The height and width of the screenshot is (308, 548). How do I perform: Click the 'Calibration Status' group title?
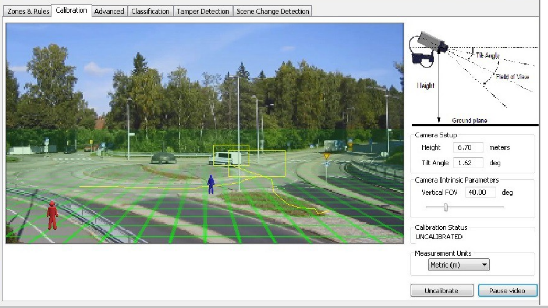pyautogui.click(x=441, y=227)
